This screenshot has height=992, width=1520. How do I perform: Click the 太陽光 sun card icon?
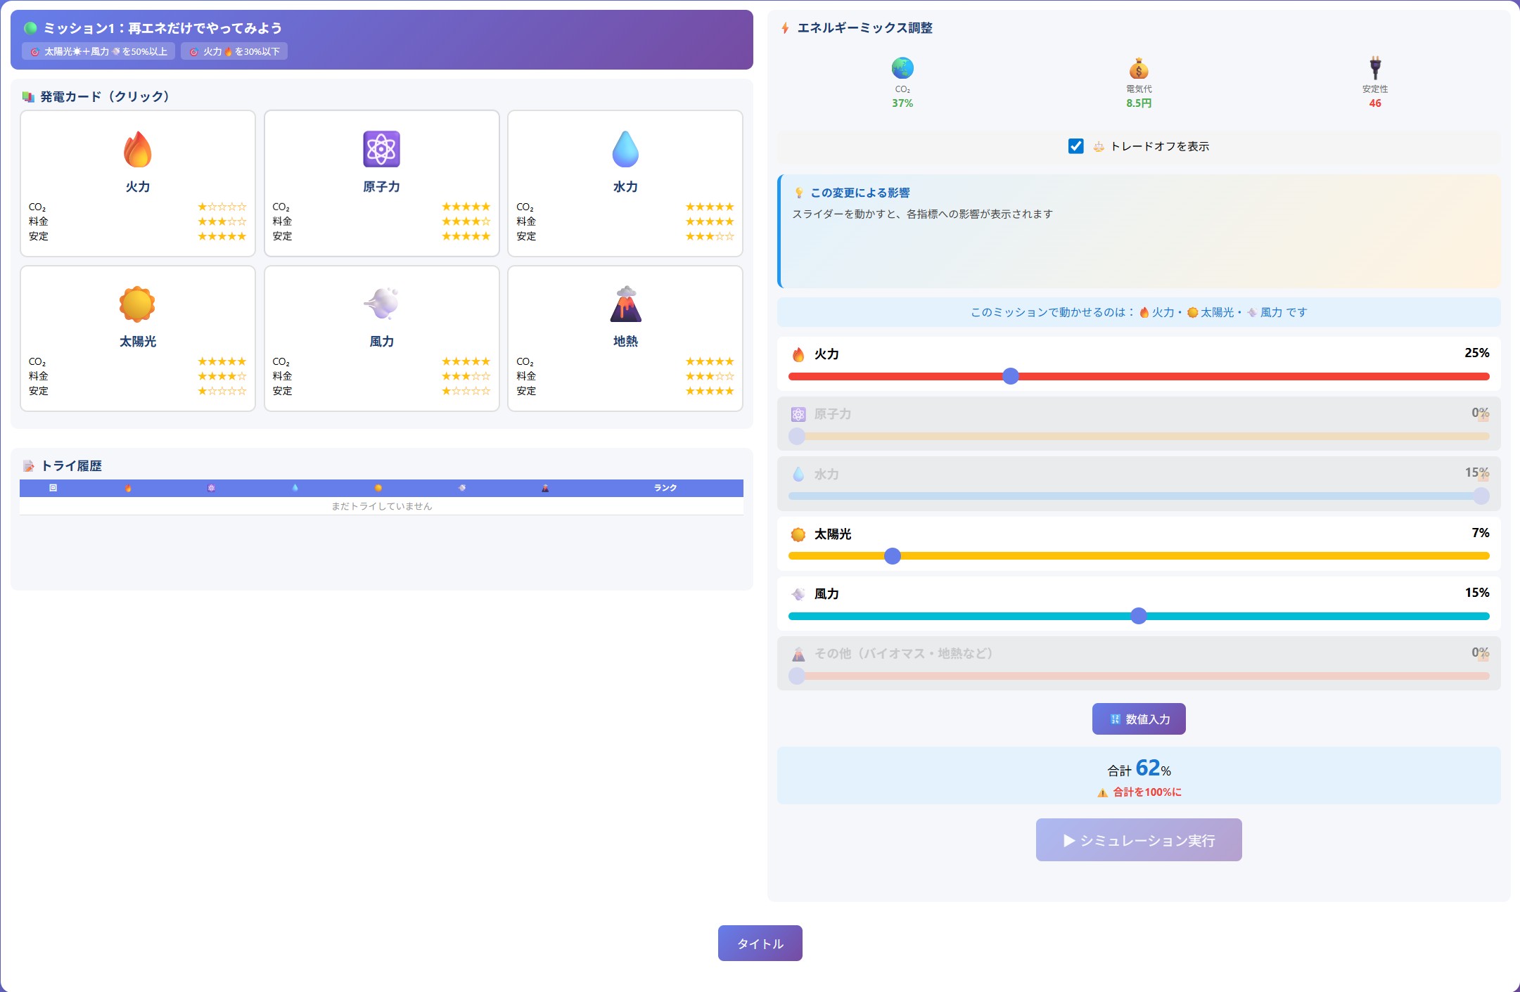137,304
